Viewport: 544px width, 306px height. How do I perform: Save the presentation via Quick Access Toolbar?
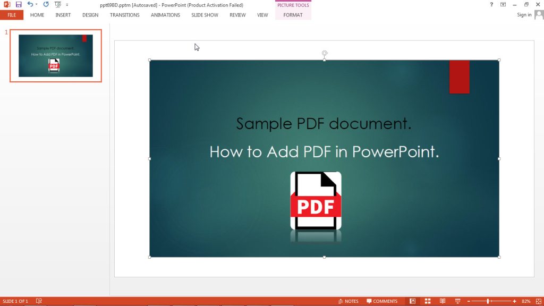[18, 4]
